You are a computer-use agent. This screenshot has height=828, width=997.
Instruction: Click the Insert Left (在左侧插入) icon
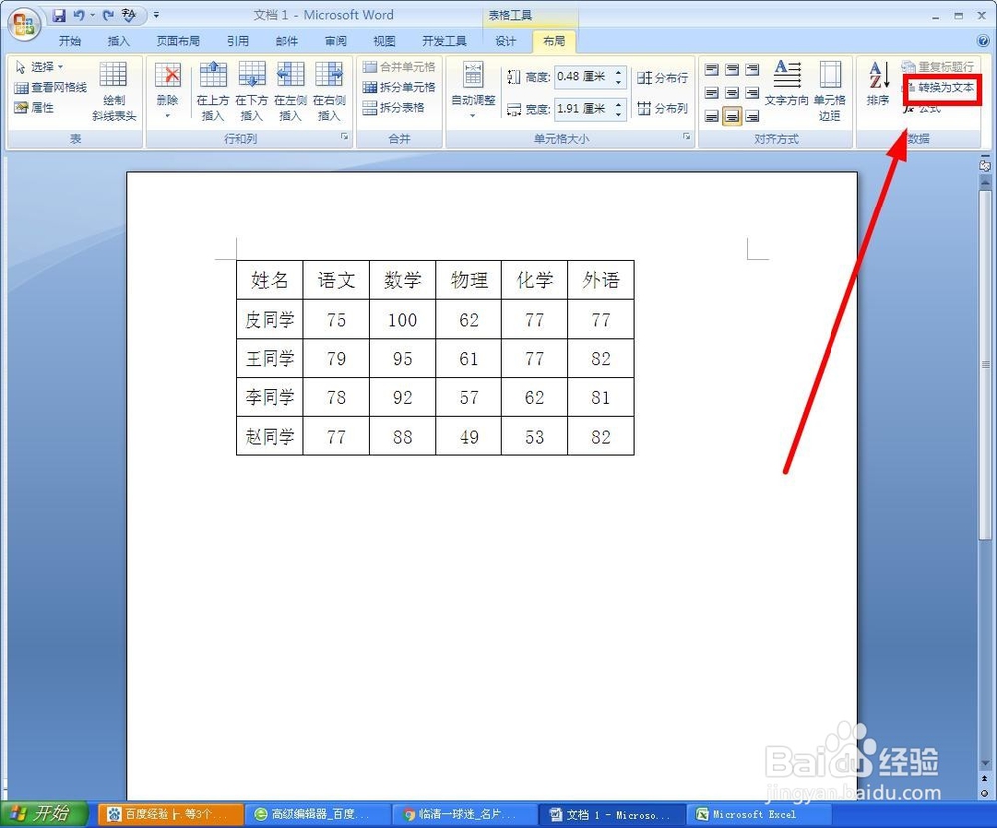point(290,75)
